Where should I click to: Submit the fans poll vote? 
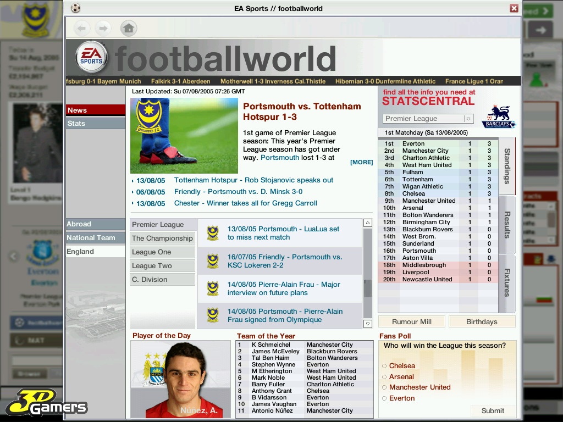493,410
